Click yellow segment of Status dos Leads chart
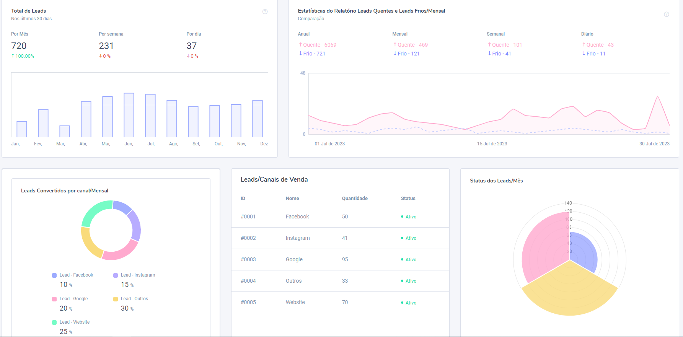683x337 pixels. (x=569, y=295)
